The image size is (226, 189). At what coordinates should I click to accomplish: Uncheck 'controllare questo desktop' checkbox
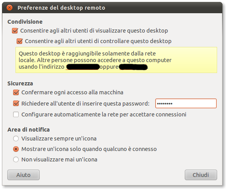coord(19,41)
